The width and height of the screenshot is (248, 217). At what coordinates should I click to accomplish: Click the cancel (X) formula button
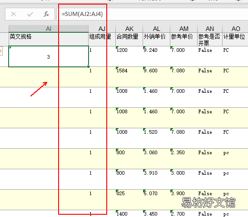pyautogui.click(x=14, y=14)
